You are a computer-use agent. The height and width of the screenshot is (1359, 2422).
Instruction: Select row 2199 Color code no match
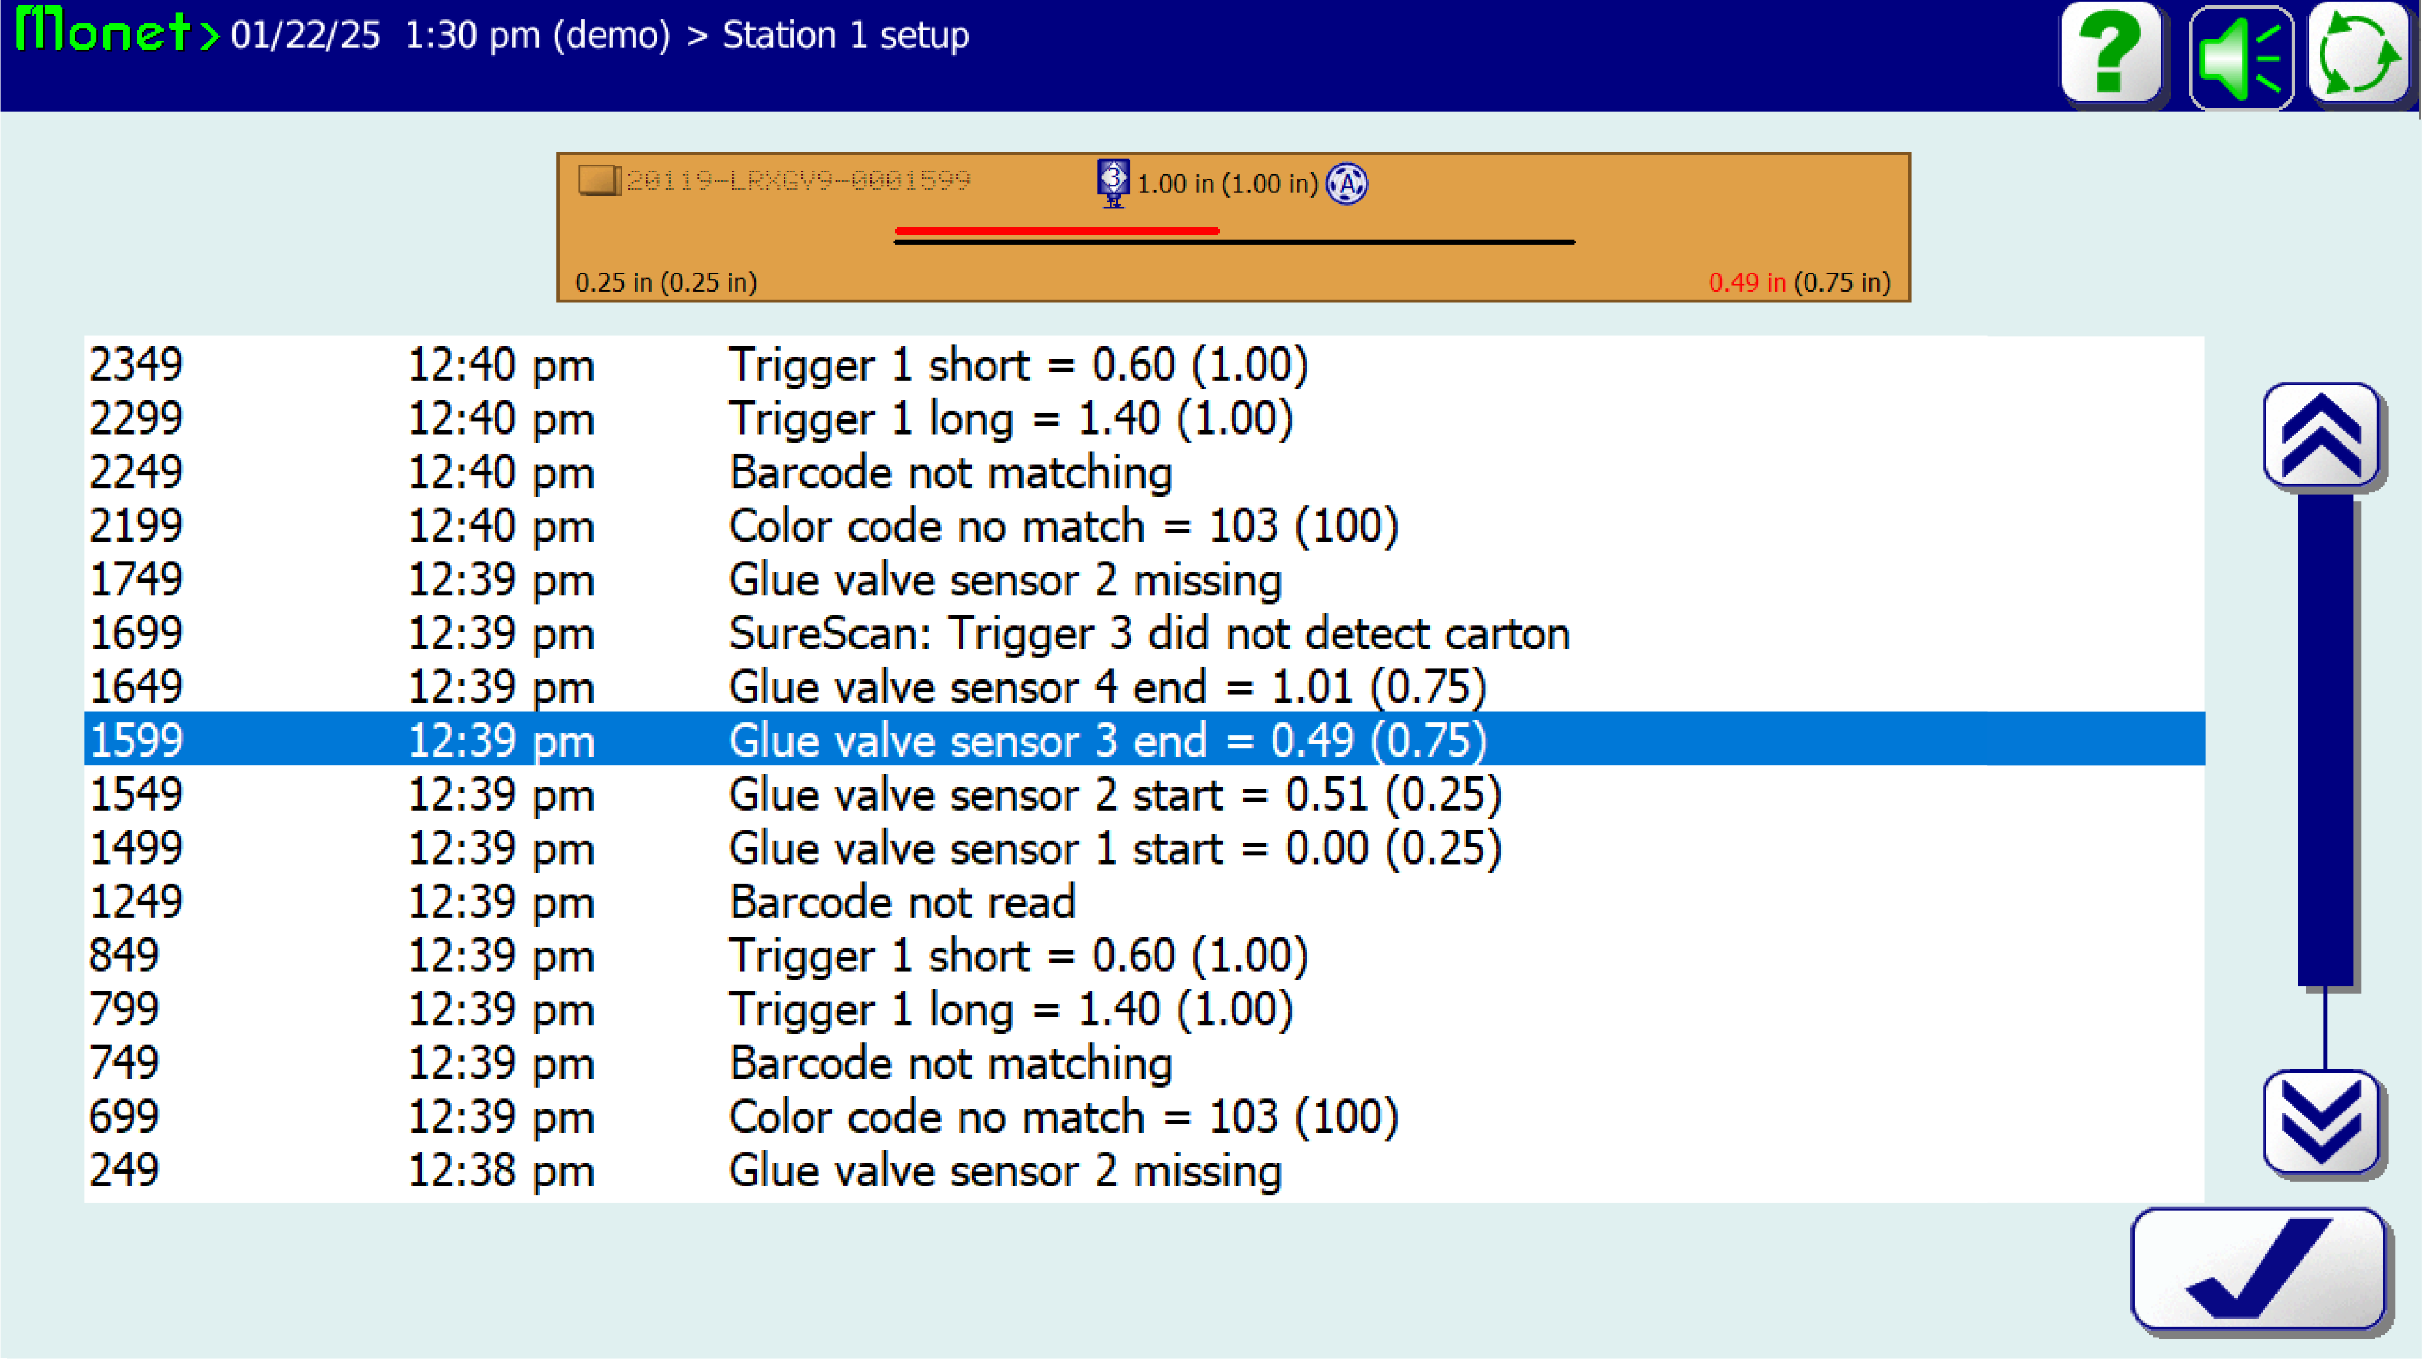coord(1144,525)
